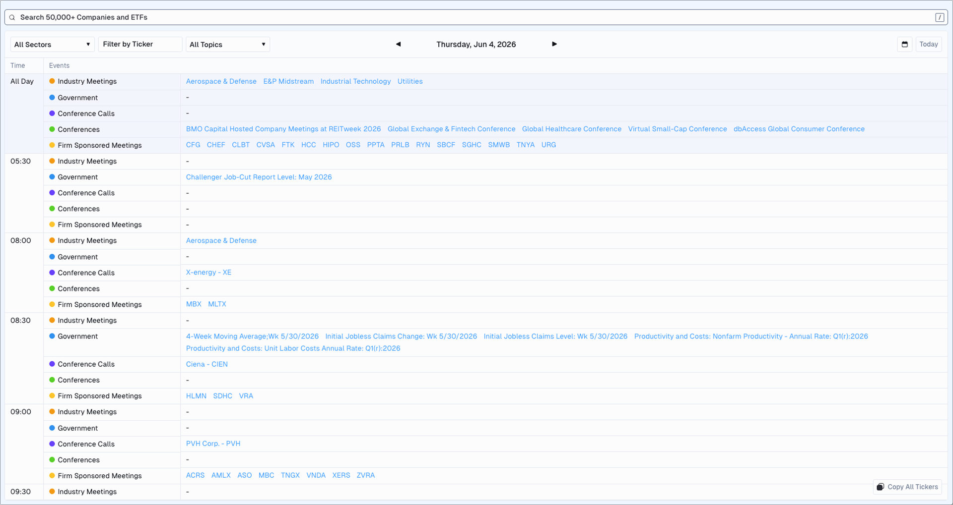Select SDHC ticker link
Screen dimensions: 953x505
tap(222, 395)
